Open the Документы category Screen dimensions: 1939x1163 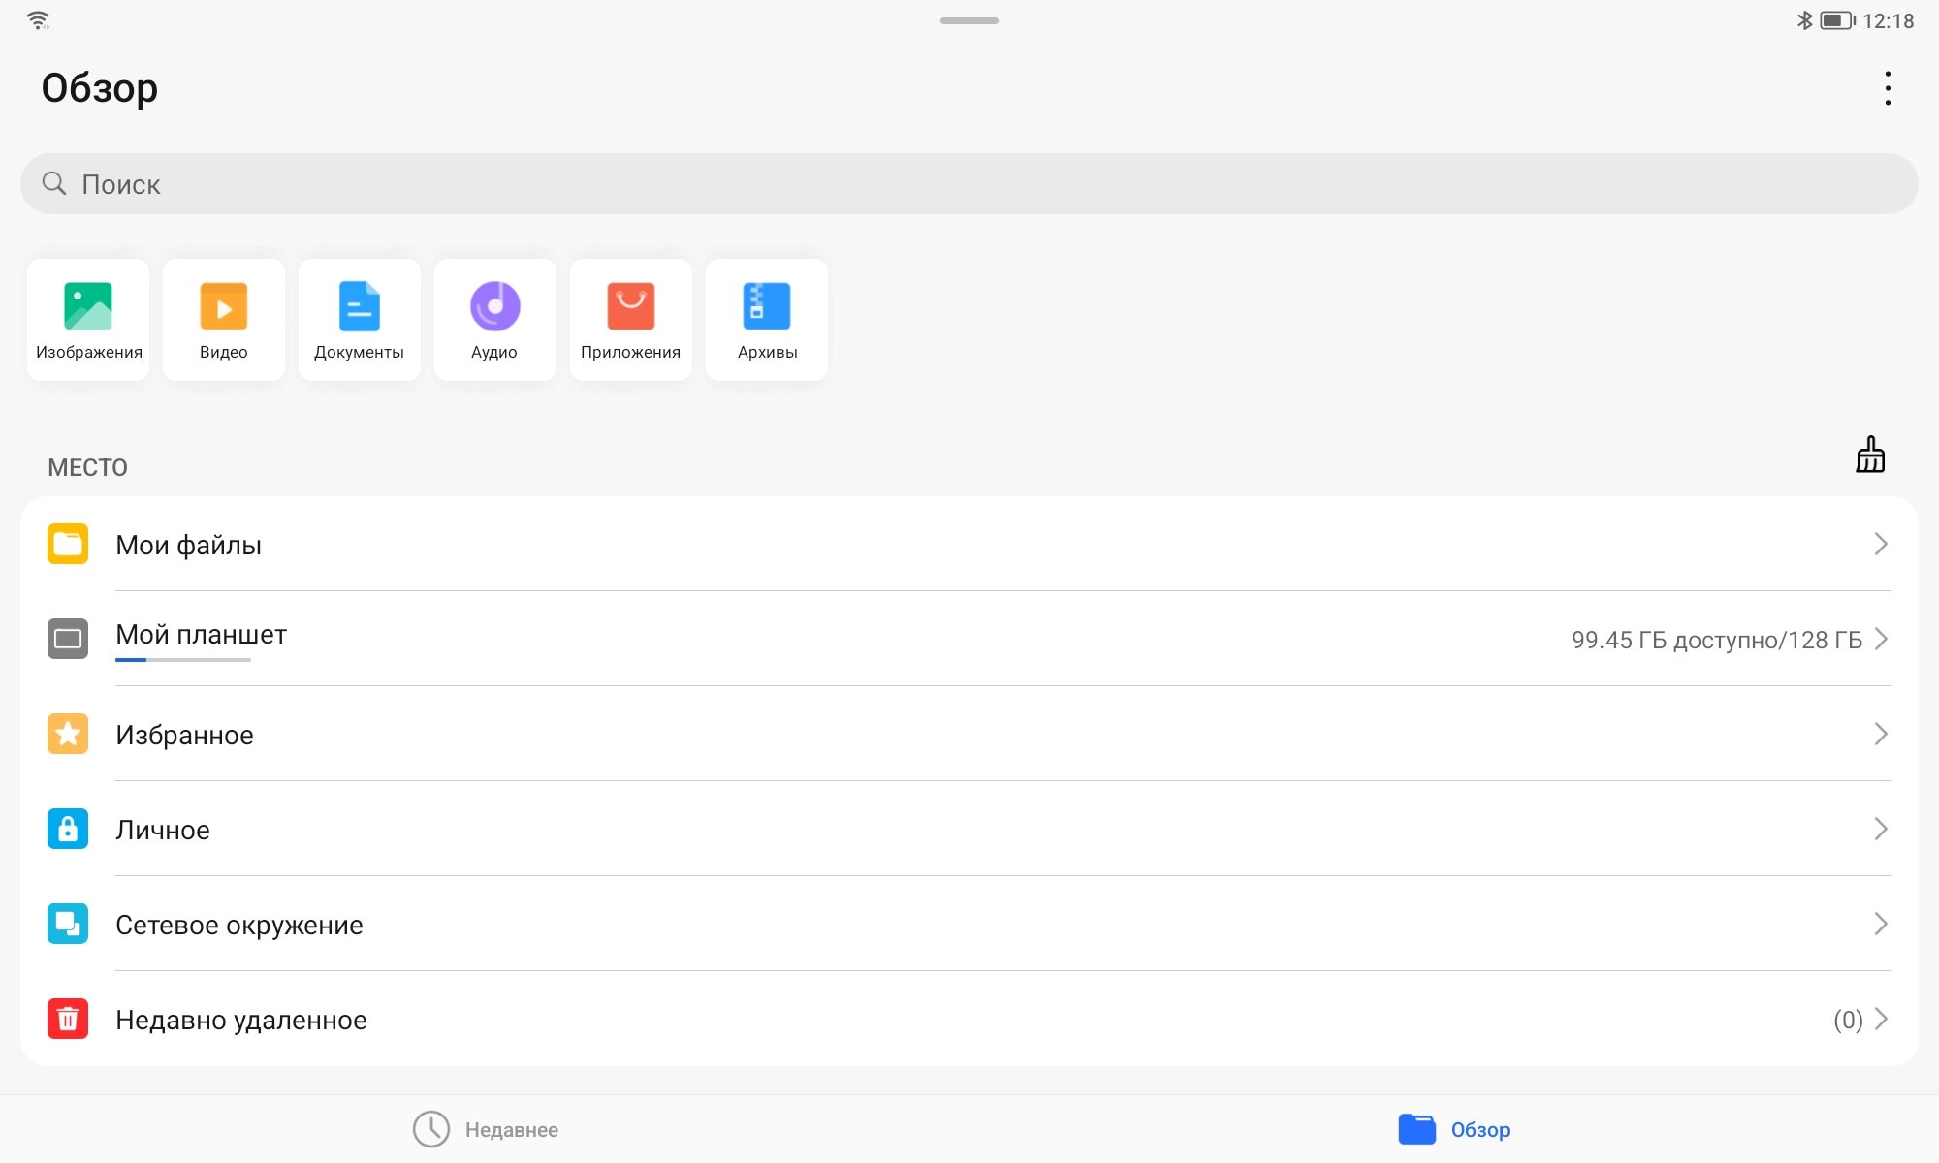360,320
